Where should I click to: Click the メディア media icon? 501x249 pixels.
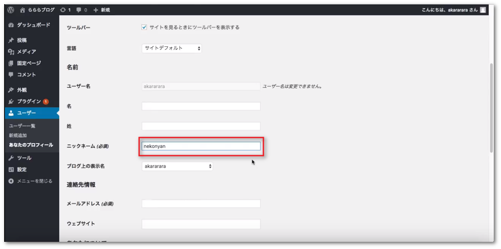click(11, 52)
